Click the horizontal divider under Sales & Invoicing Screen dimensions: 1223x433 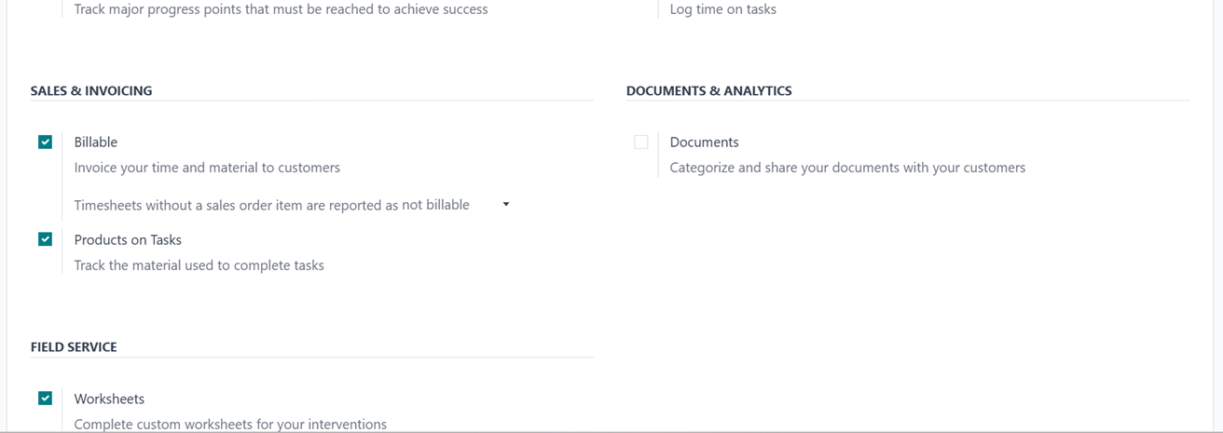point(311,101)
